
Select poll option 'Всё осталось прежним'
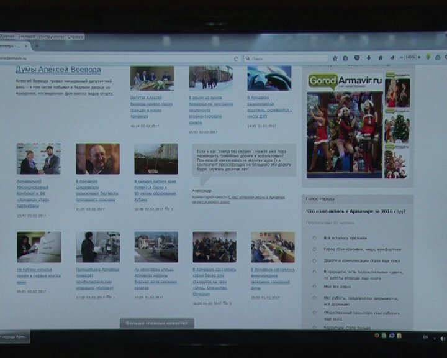(x=314, y=237)
